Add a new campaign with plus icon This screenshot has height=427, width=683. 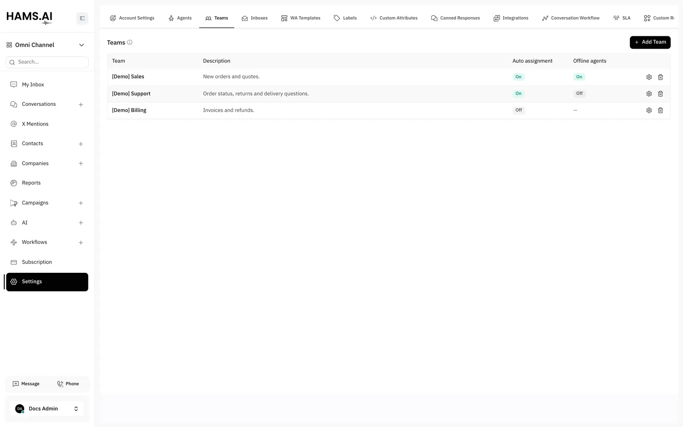tap(81, 203)
